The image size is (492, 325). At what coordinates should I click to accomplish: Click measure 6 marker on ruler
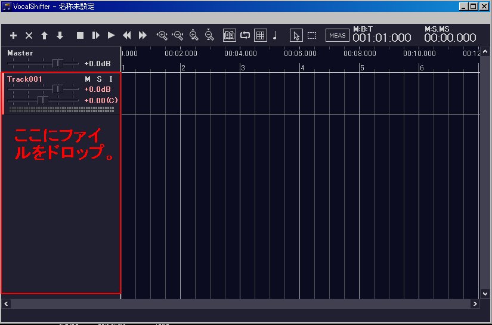pyautogui.click(x=422, y=68)
